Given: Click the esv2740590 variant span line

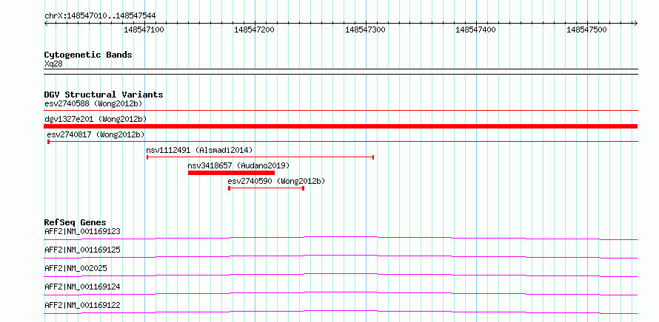Looking at the screenshot, I should 266,188.
